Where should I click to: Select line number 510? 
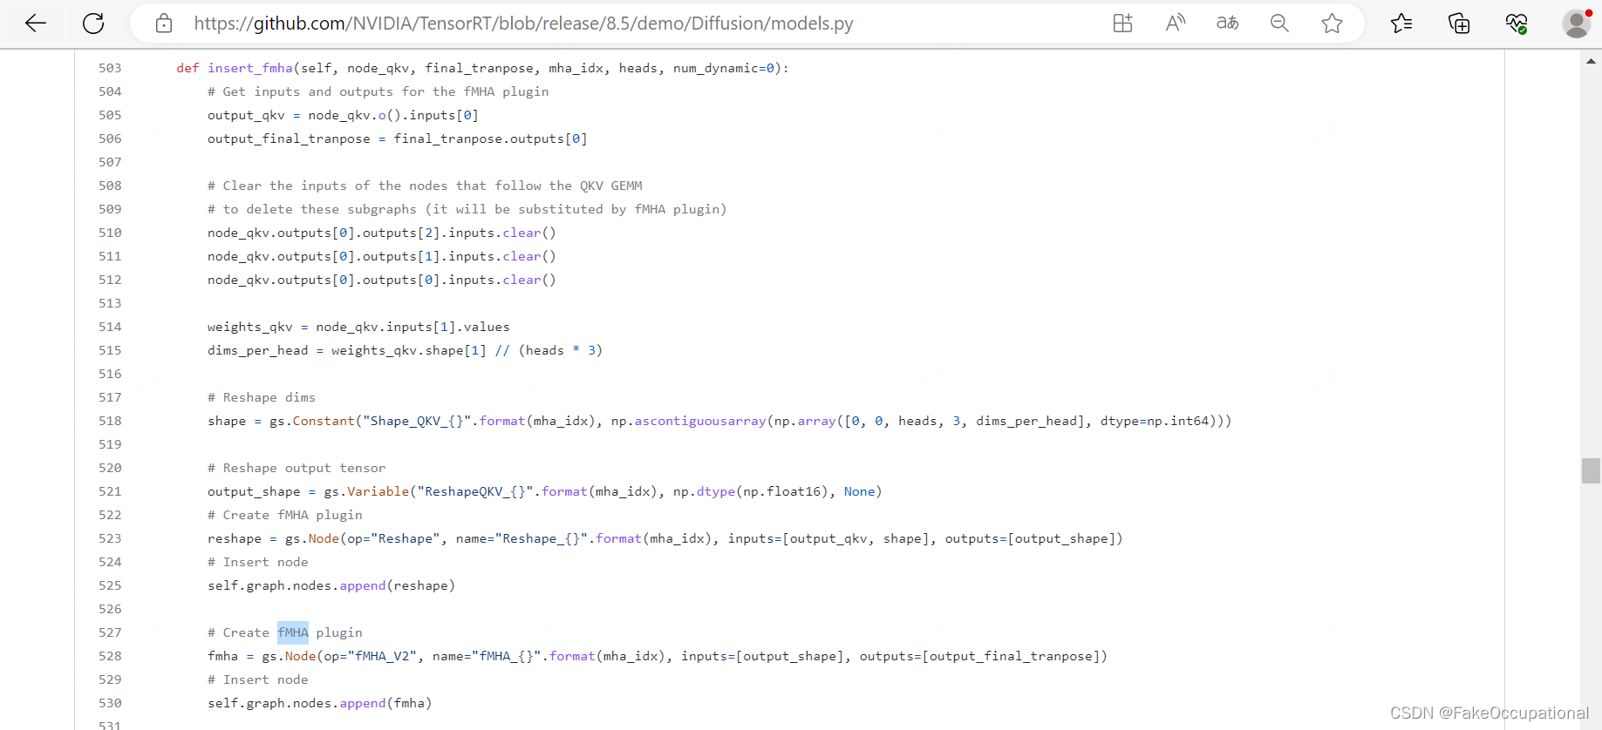[x=110, y=233]
